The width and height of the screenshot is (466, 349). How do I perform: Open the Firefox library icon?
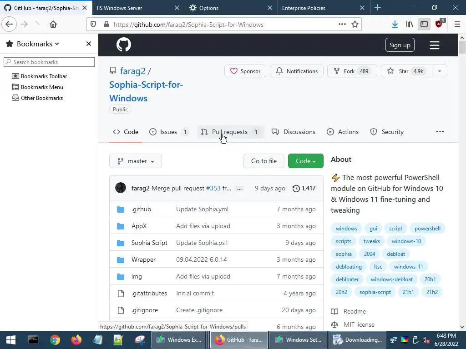(x=410, y=25)
